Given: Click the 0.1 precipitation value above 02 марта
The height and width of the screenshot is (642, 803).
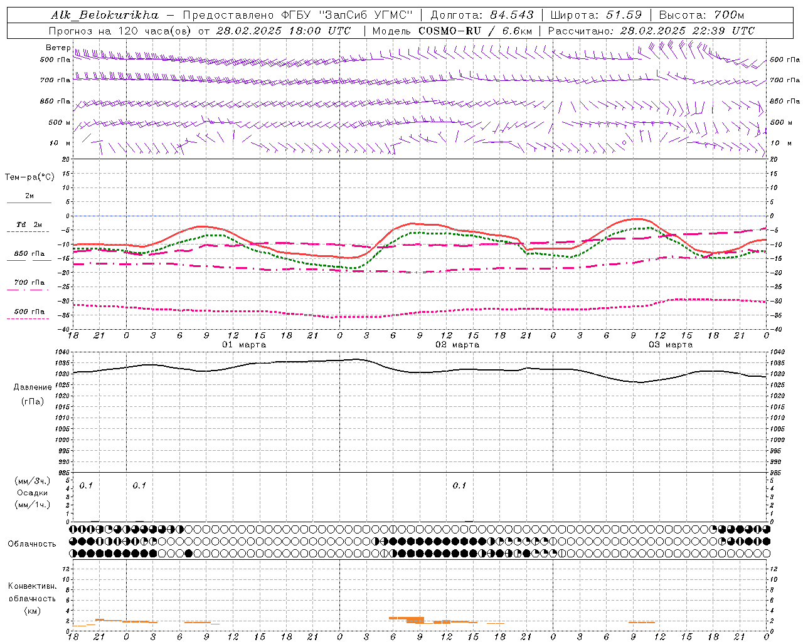Looking at the screenshot, I should [x=460, y=485].
